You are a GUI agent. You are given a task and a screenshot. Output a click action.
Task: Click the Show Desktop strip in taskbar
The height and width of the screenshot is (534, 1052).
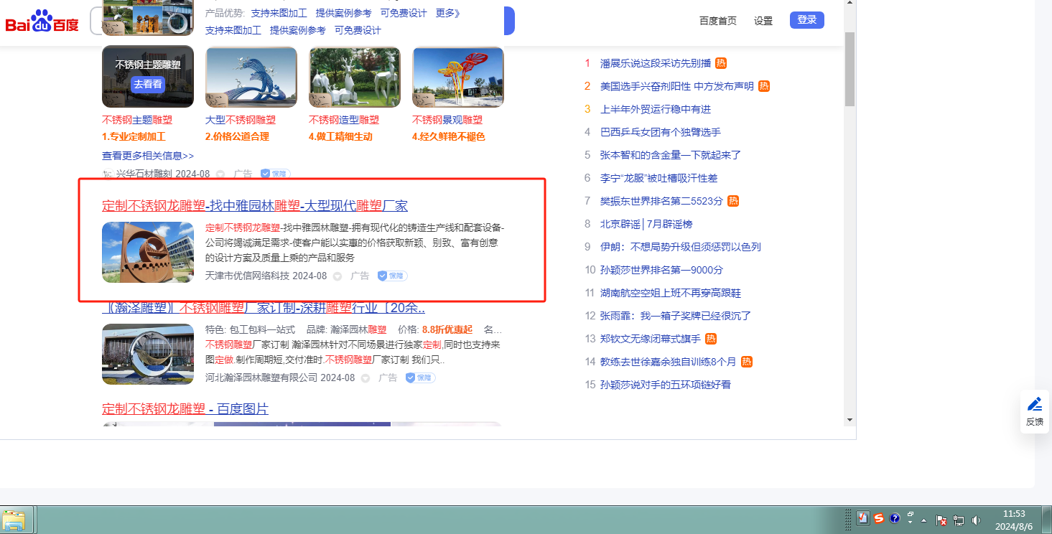(1046, 520)
